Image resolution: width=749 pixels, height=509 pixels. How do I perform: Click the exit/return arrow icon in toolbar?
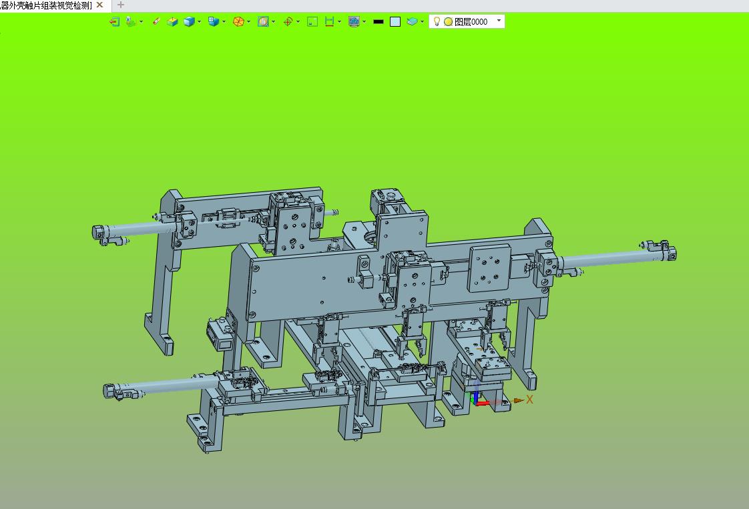115,21
